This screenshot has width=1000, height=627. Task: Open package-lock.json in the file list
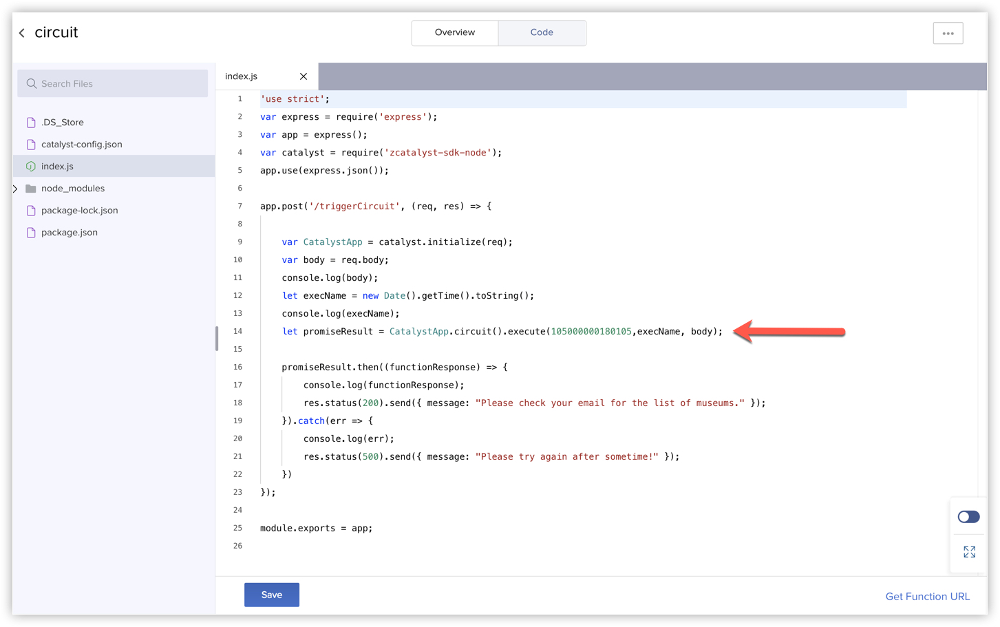pyautogui.click(x=79, y=211)
